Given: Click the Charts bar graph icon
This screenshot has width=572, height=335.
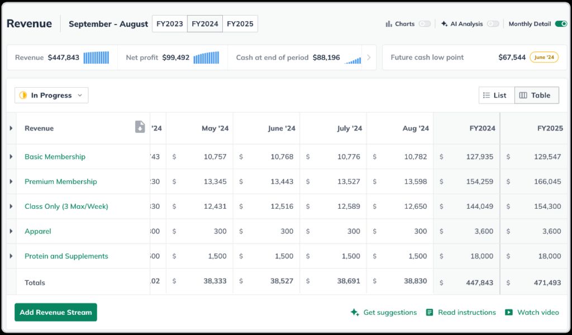Looking at the screenshot, I should point(389,24).
